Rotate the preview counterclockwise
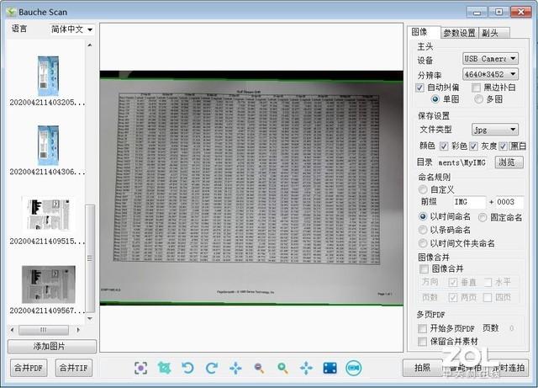 [x=187, y=368]
